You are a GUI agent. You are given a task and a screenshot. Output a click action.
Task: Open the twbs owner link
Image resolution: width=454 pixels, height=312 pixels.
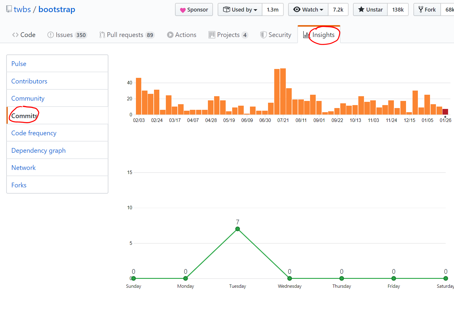(x=22, y=9)
